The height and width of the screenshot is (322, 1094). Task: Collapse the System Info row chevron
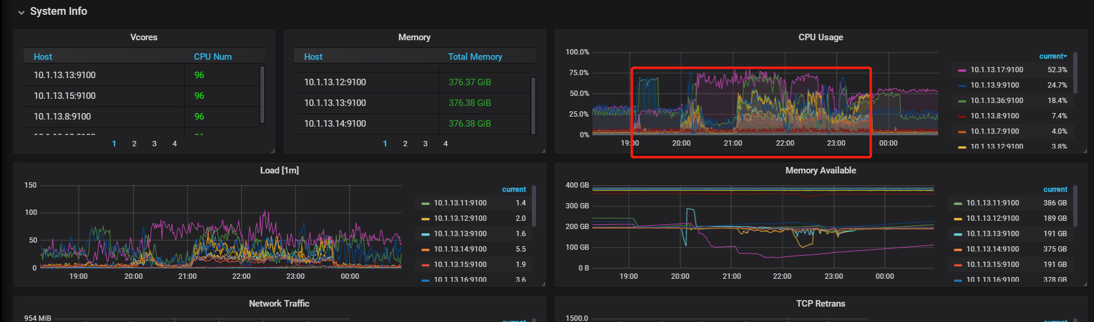point(21,12)
